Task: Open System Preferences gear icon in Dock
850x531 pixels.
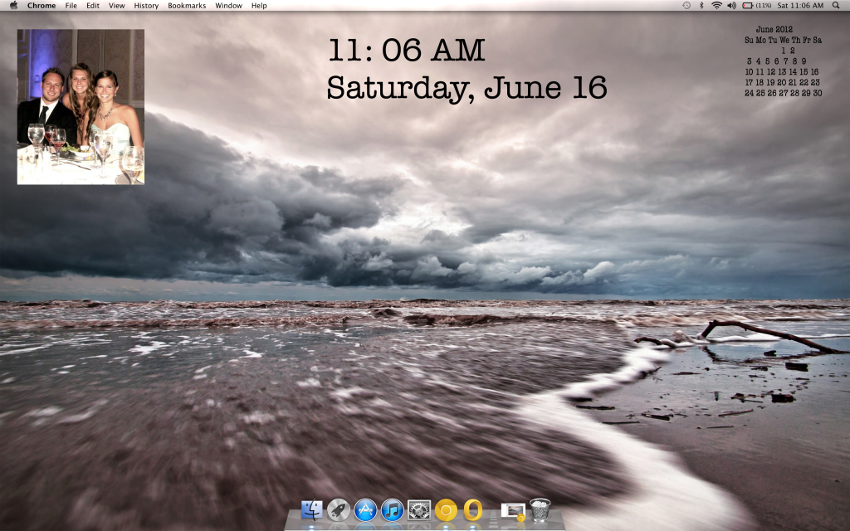Action: pyautogui.click(x=419, y=510)
